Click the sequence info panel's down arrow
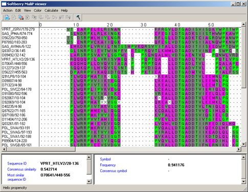This screenshot has width=248, height=192. coord(89,182)
